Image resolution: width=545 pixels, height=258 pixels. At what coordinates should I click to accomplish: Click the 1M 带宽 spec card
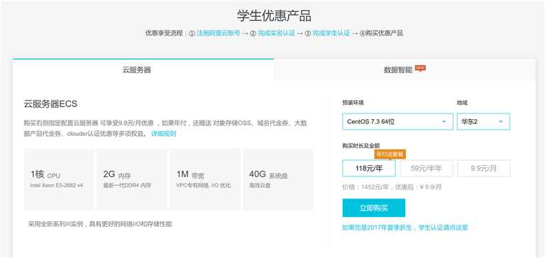click(205, 179)
